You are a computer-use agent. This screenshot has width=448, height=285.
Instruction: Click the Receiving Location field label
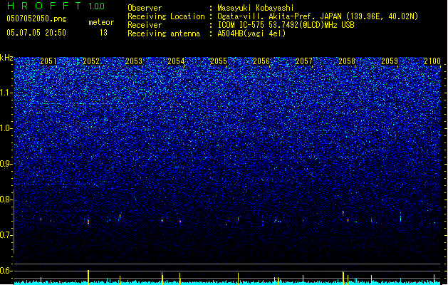(166, 16)
